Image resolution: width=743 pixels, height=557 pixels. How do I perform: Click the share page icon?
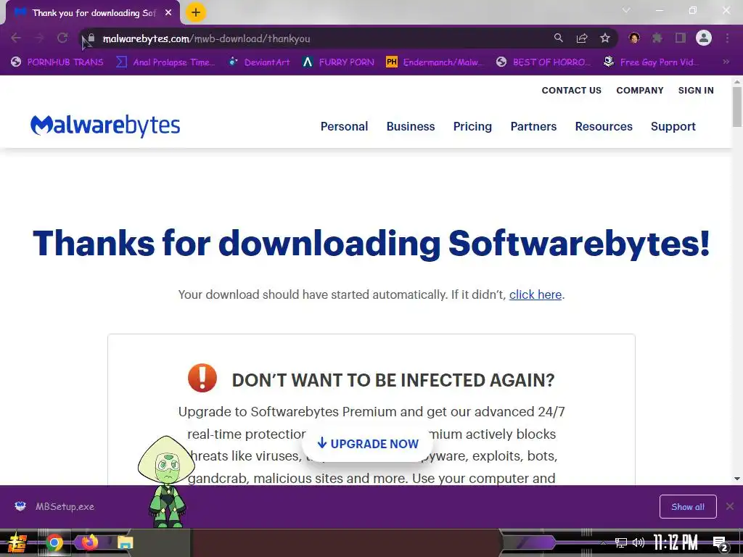582,38
